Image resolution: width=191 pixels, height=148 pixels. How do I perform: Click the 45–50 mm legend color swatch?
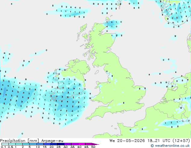89,144
